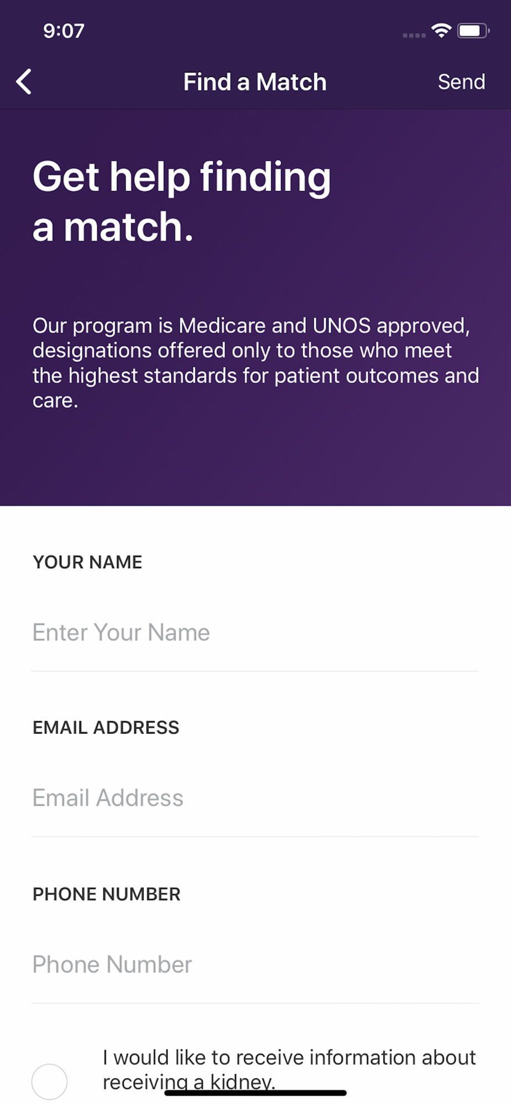Click the EMAIL ADDRESS label
Screen dimensions: 511x1106
coord(106,727)
